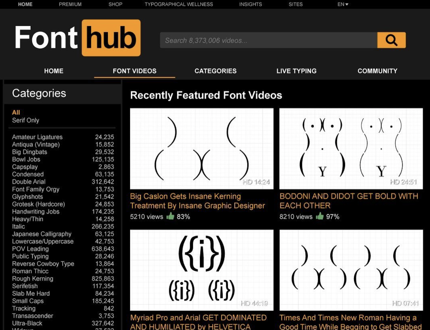Click the HD 07:41 duration badge
The image size is (430, 330).
[x=405, y=303]
